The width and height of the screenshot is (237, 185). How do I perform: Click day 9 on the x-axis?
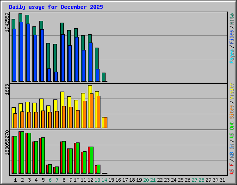[71, 180]
